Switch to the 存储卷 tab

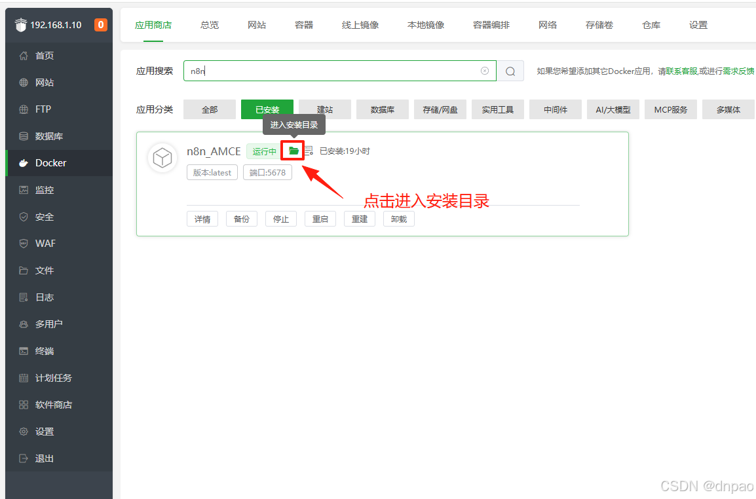[599, 25]
